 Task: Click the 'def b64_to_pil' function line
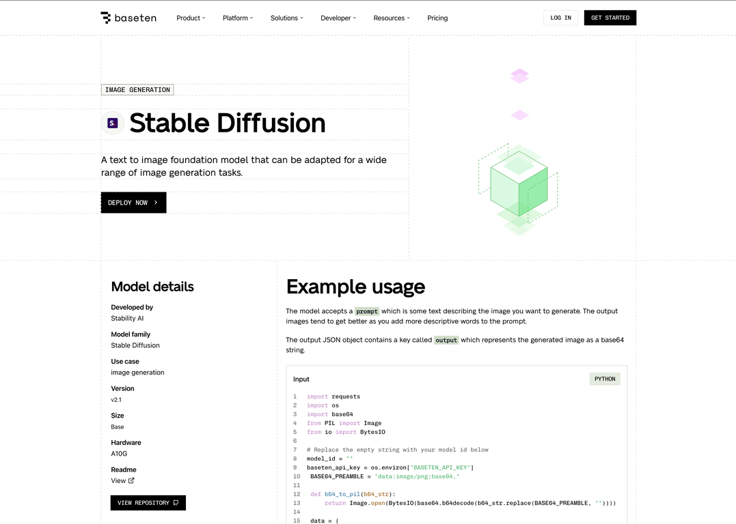pyautogui.click(x=353, y=494)
